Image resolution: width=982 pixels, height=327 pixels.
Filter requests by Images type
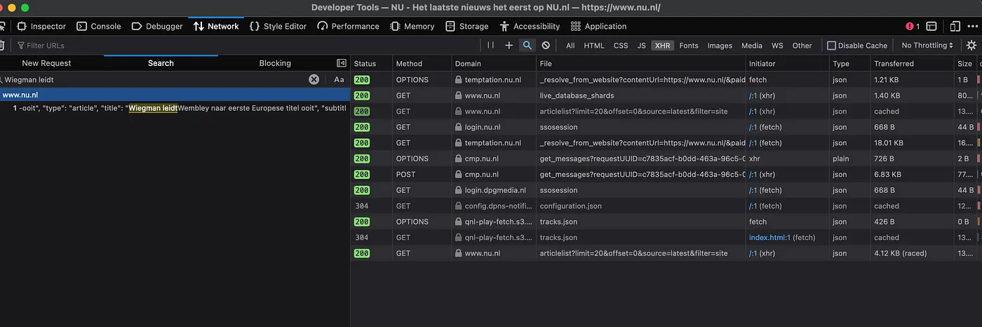tap(720, 46)
